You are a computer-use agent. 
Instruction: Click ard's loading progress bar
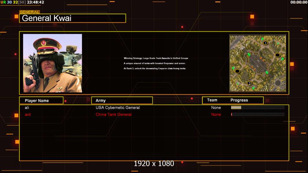[258, 114]
